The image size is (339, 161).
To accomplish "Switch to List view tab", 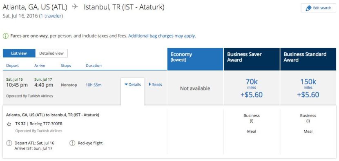I will 19,53.
